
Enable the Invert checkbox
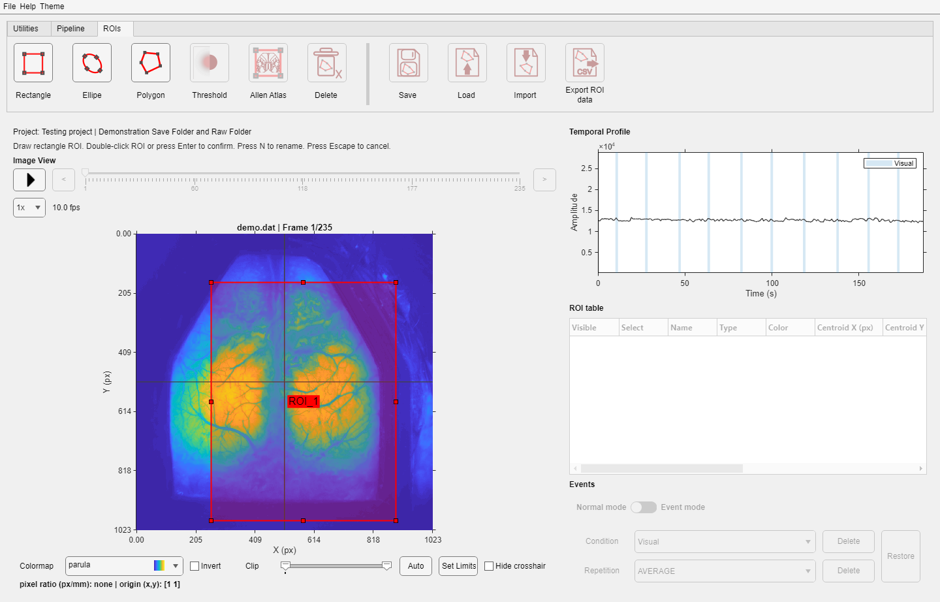tap(195, 566)
